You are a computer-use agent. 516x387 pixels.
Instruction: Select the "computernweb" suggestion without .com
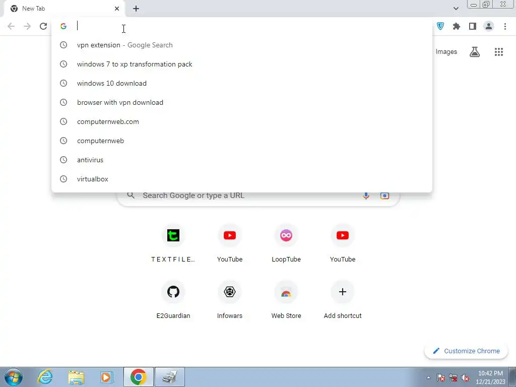[242, 141]
